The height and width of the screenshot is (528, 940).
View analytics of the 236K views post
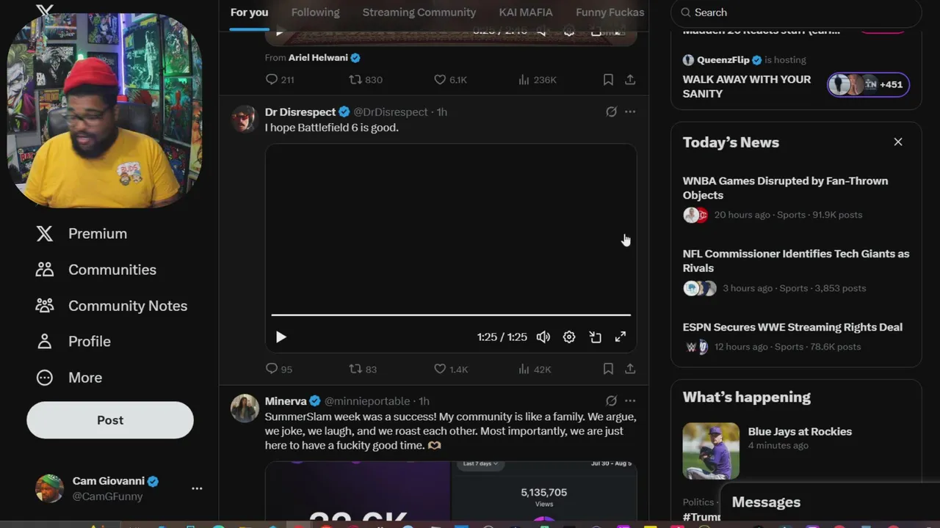tap(537, 79)
